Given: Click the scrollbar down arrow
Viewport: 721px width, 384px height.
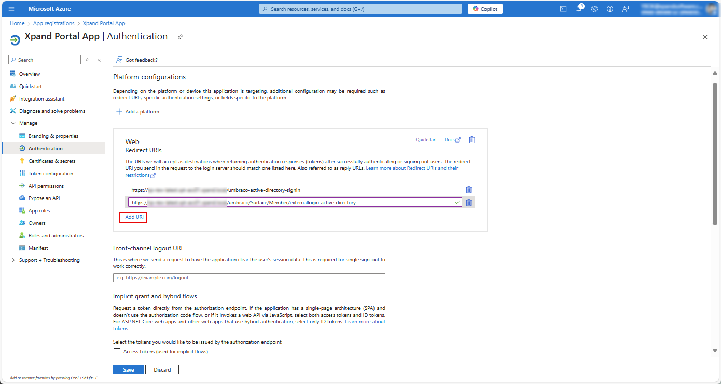Looking at the screenshot, I should 715,351.
